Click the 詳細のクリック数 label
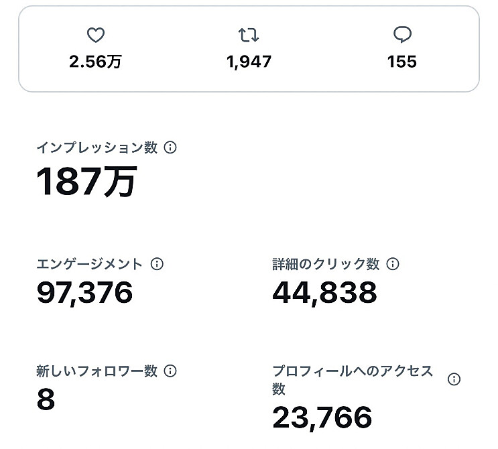Screen dimensions: 498x449 (326, 264)
